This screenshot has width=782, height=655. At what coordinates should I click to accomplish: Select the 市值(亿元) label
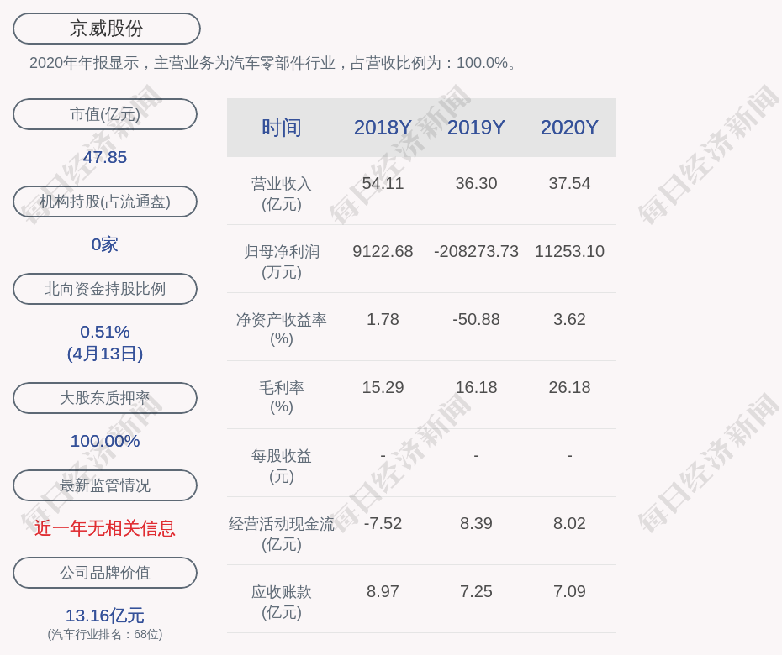[105, 114]
